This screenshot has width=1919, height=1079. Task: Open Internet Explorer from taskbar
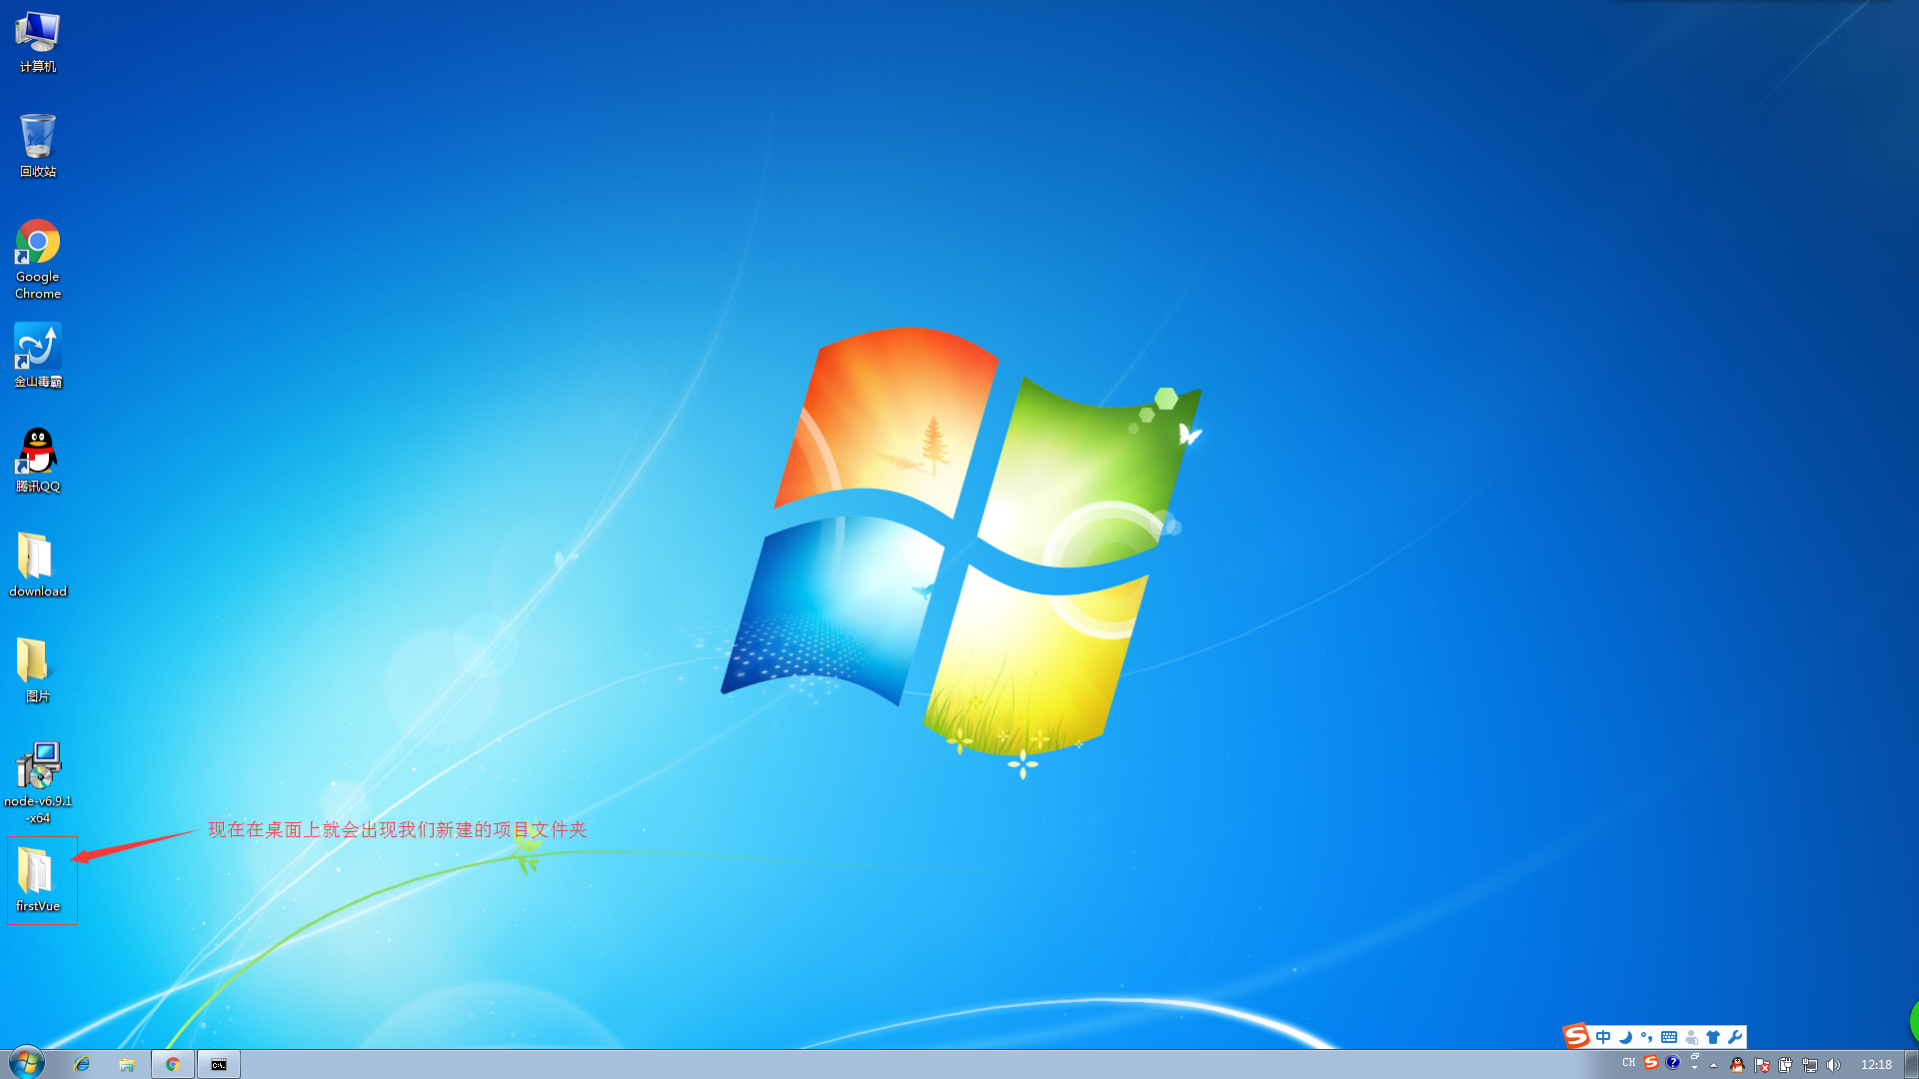83,1063
